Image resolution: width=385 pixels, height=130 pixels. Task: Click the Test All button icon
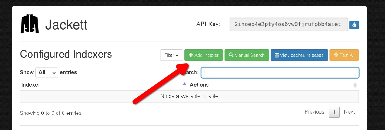tap(336, 55)
